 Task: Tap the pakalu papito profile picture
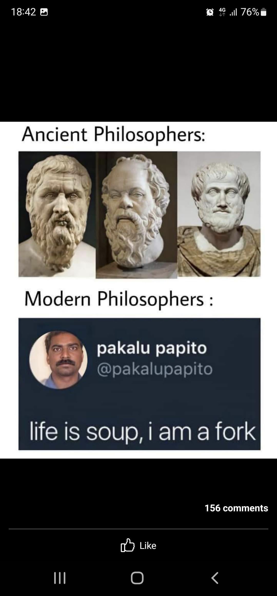tap(58, 360)
